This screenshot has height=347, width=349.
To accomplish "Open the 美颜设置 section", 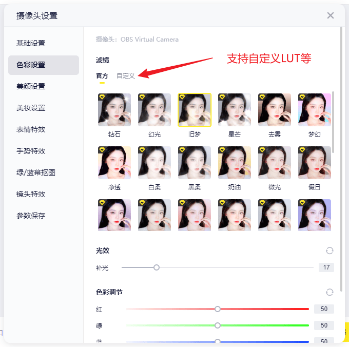I will tap(31, 86).
